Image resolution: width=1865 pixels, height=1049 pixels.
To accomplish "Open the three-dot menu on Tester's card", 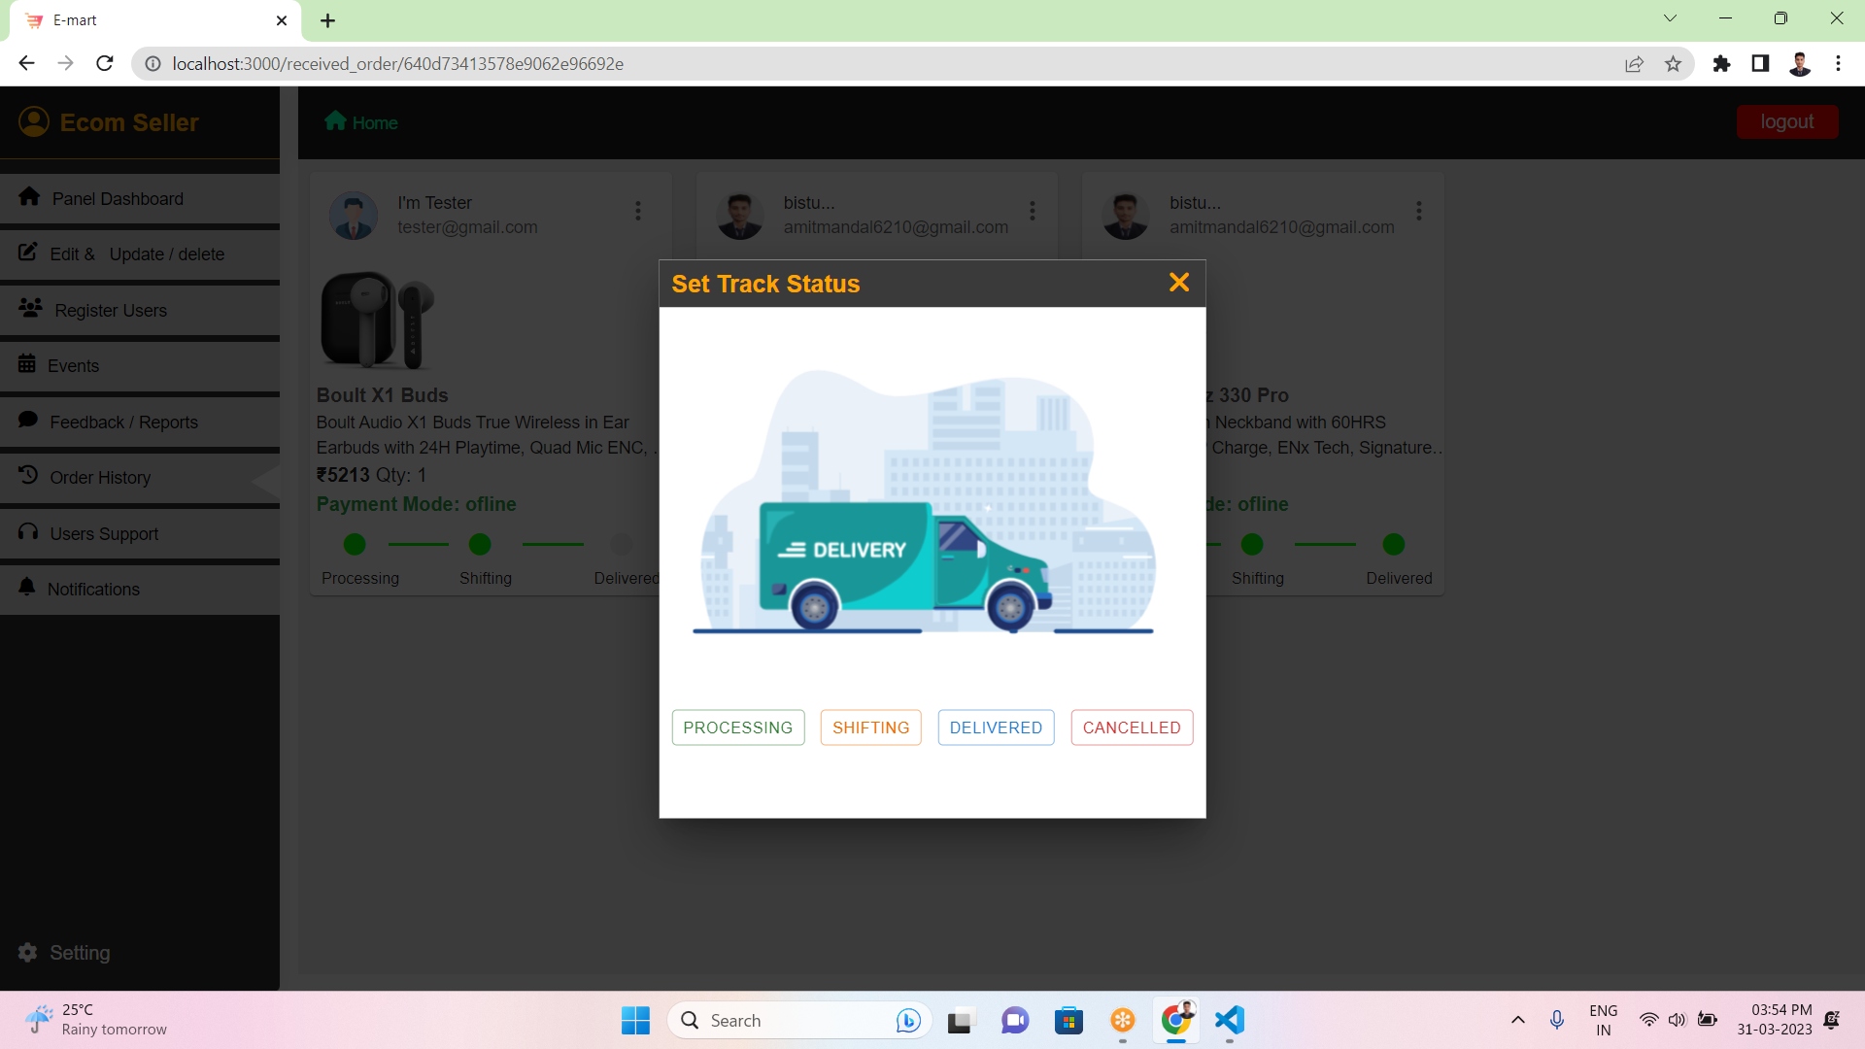I will [x=638, y=211].
